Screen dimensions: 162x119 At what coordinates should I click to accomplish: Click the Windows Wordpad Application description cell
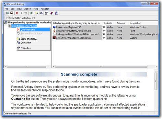coord(144,34)
